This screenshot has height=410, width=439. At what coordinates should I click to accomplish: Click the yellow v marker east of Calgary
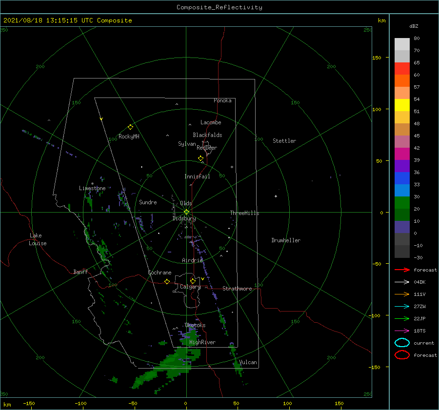click(x=202, y=279)
